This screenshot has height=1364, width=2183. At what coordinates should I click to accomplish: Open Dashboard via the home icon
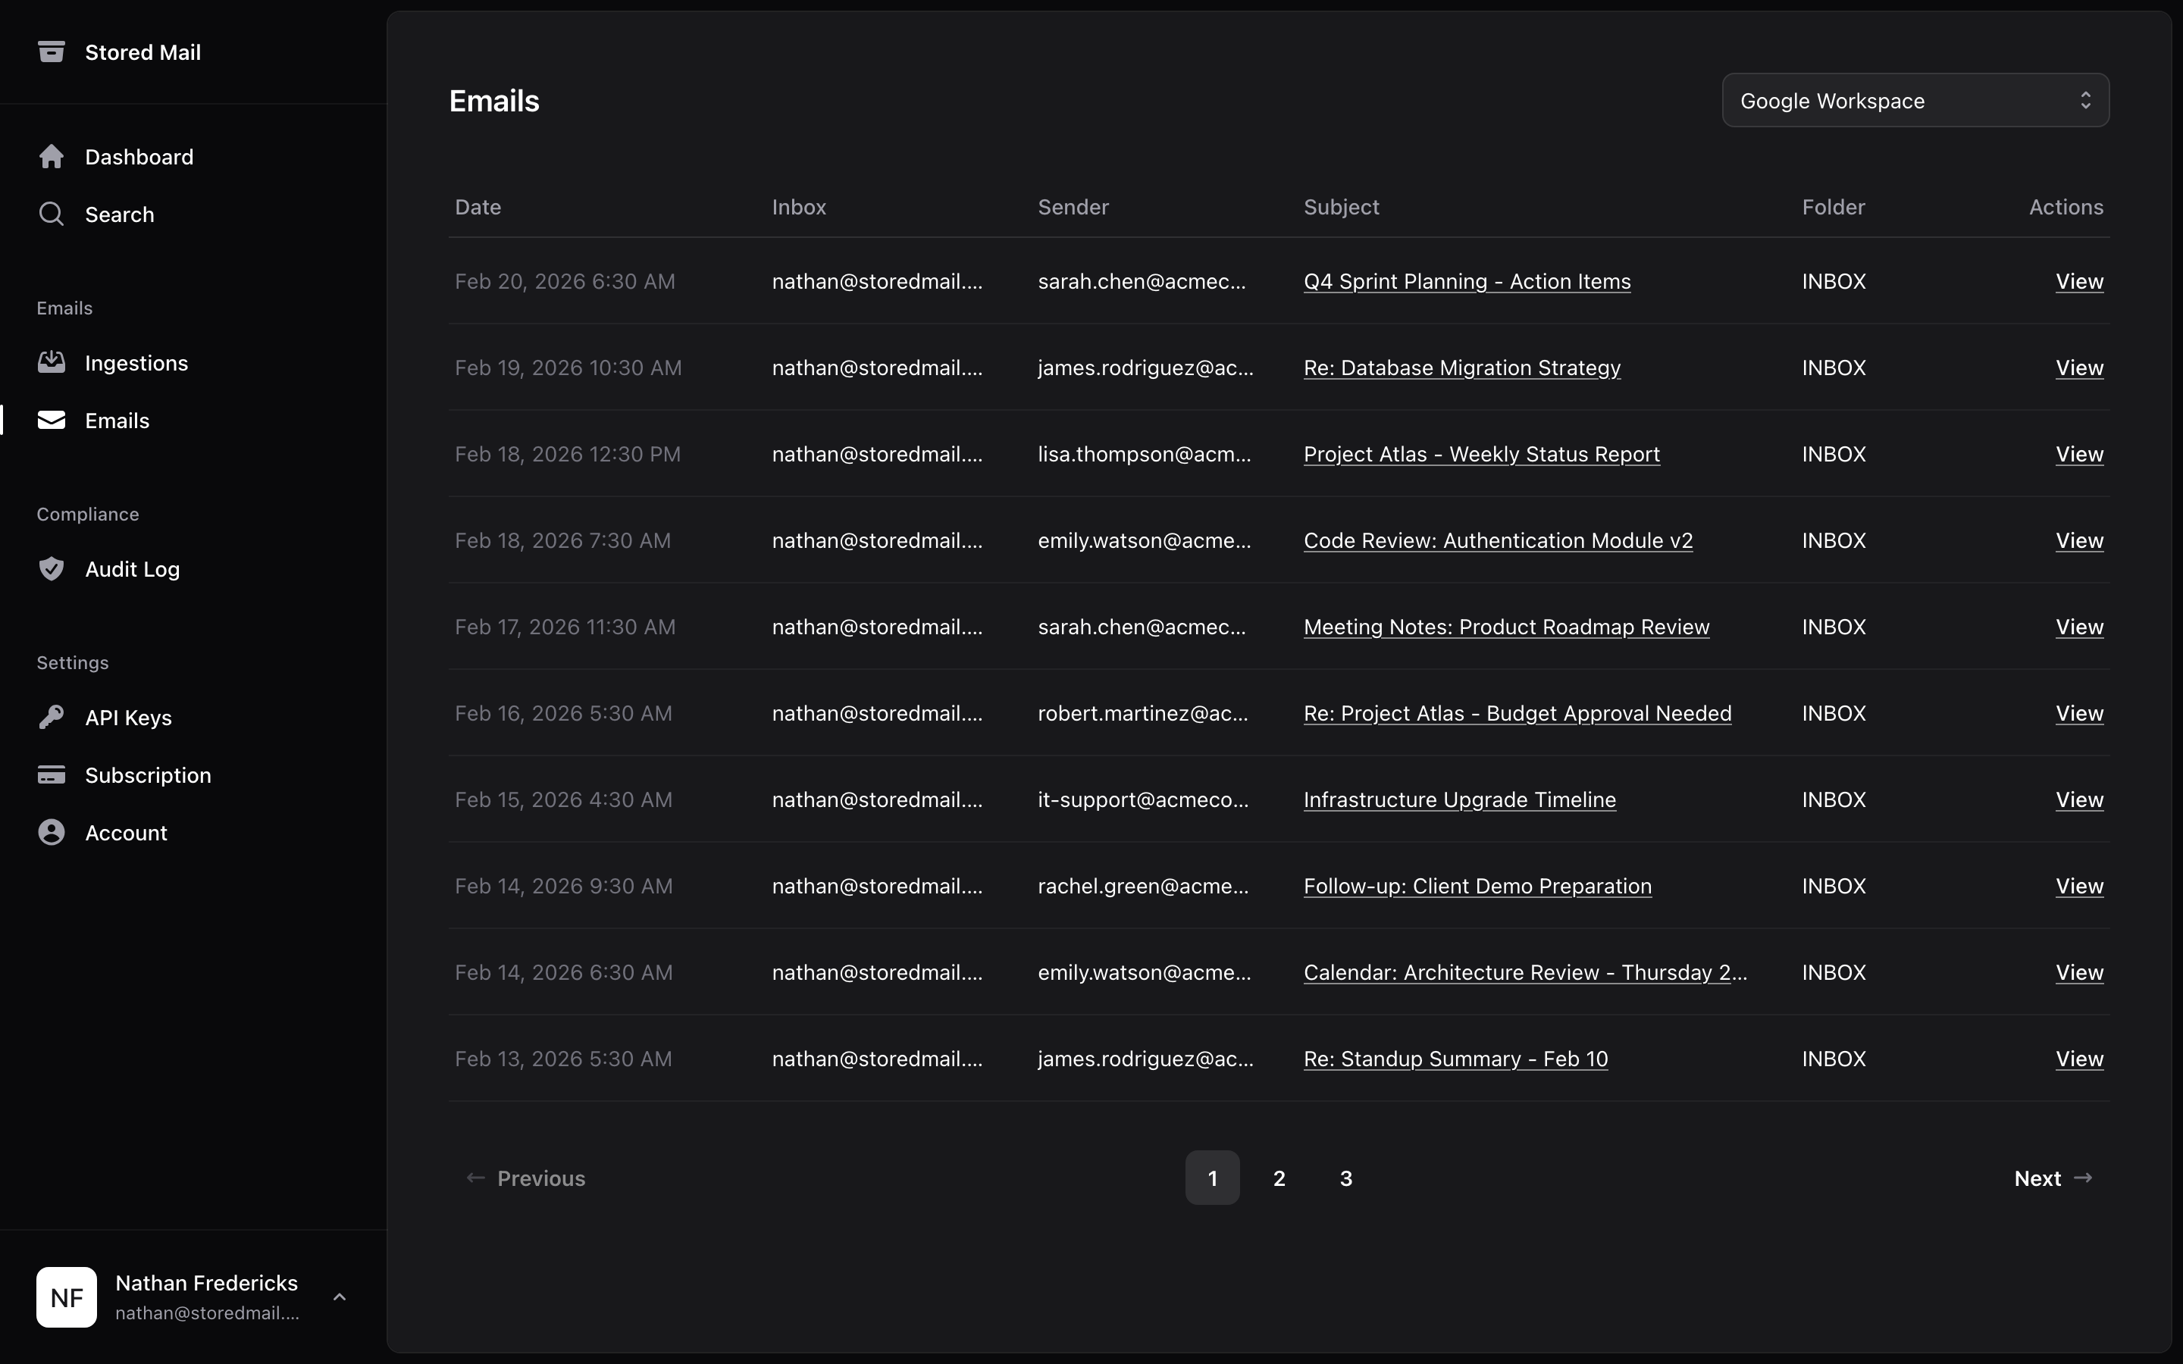pos(52,157)
